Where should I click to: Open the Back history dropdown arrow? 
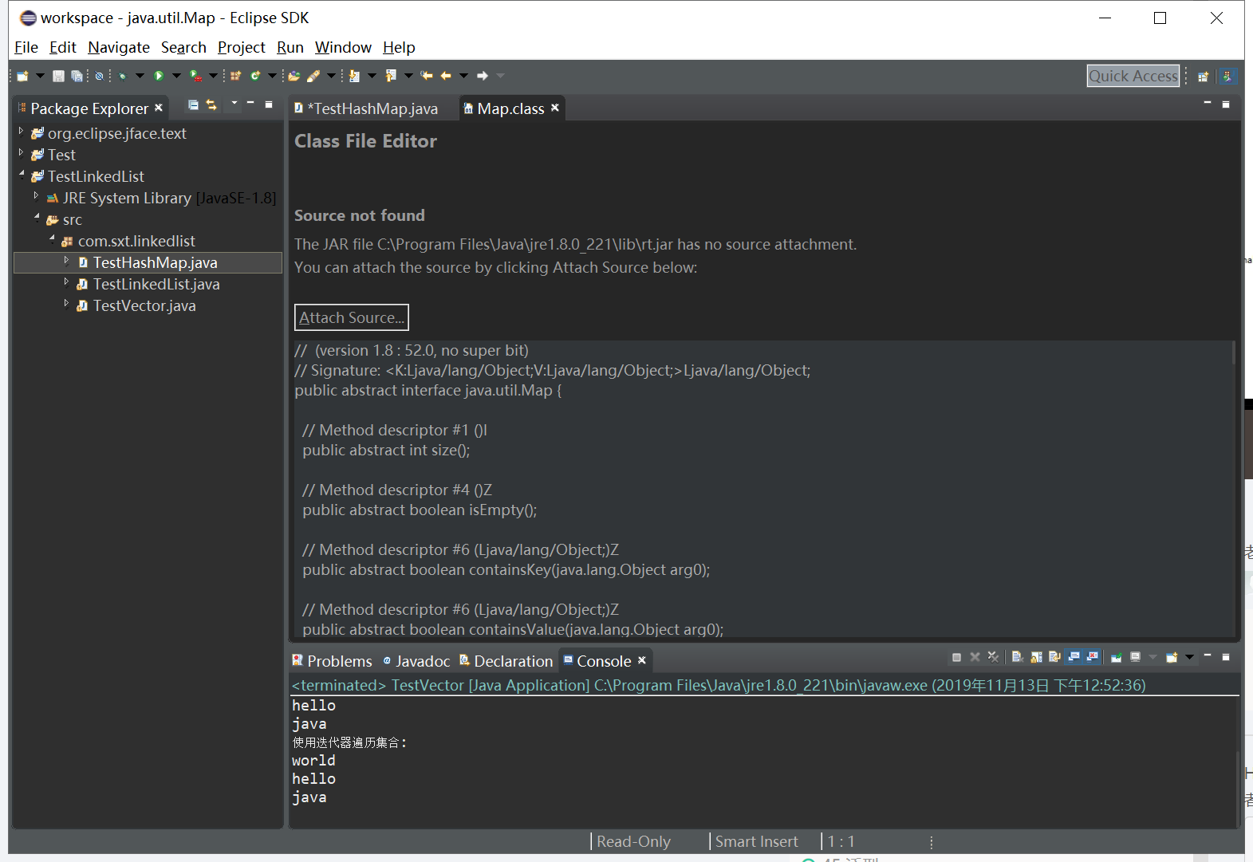(463, 76)
